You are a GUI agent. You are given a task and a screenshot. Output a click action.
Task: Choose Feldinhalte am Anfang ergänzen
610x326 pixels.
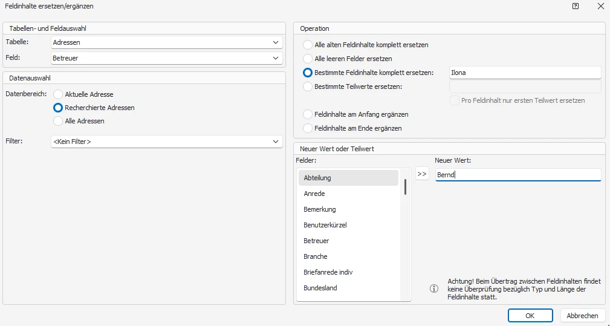308,114
